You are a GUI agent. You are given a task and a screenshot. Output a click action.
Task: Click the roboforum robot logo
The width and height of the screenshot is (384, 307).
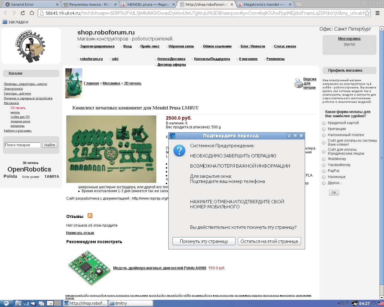(31, 46)
